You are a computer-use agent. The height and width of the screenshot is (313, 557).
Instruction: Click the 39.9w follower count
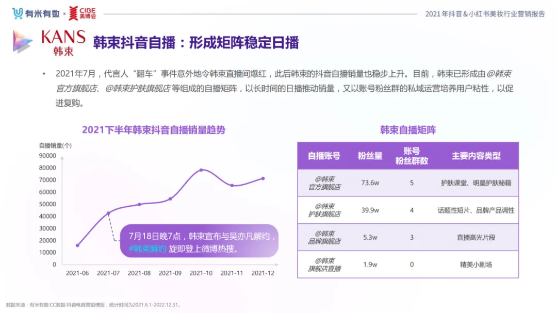(370, 210)
